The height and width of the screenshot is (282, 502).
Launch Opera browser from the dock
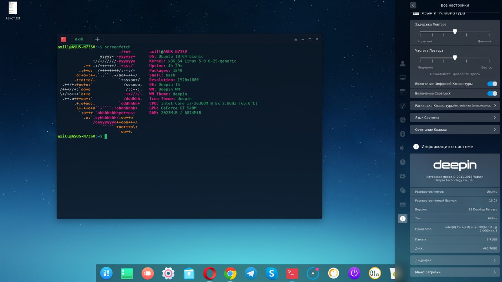click(209, 273)
